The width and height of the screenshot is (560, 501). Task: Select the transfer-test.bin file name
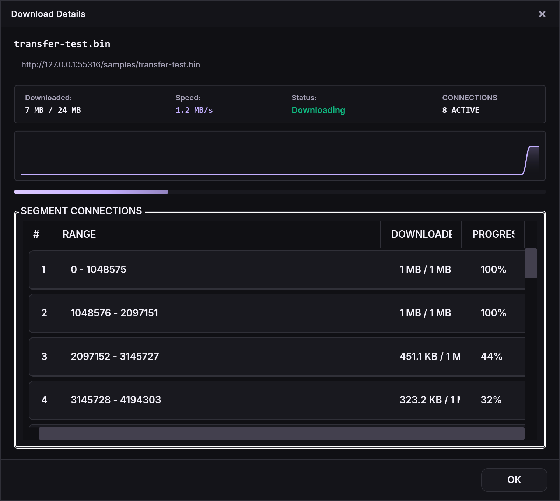pos(62,44)
